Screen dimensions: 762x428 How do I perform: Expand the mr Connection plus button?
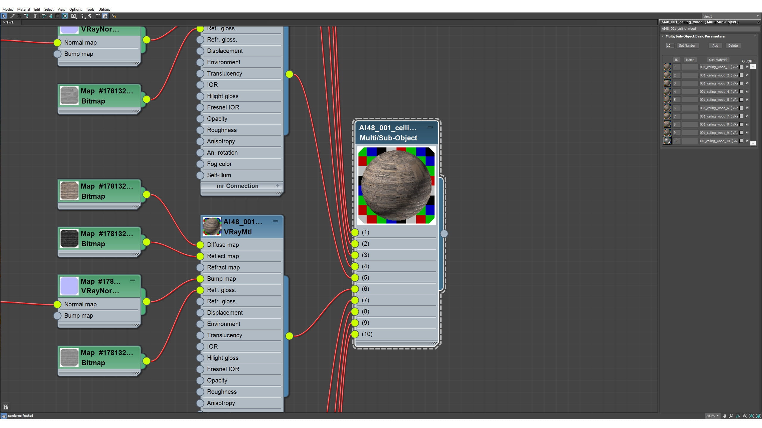[x=277, y=186]
